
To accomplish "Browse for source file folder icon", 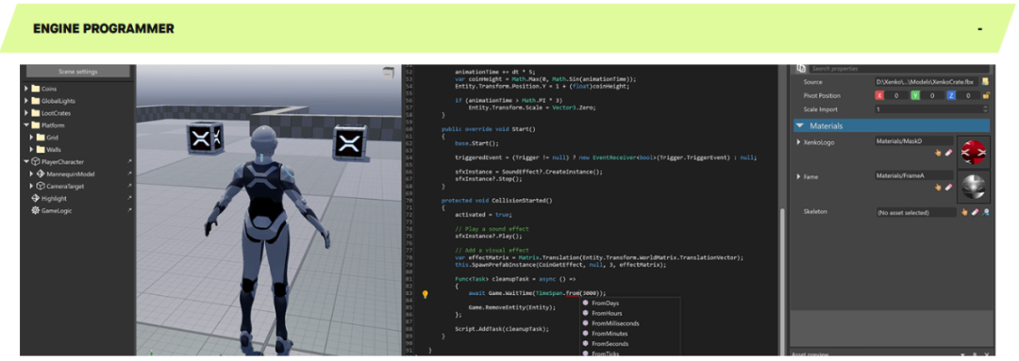I will (985, 82).
